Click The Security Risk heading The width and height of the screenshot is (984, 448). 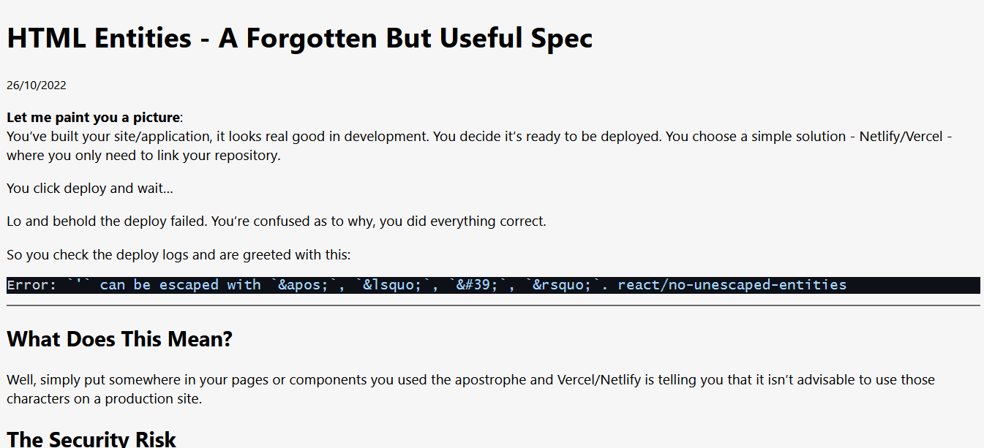(x=91, y=438)
